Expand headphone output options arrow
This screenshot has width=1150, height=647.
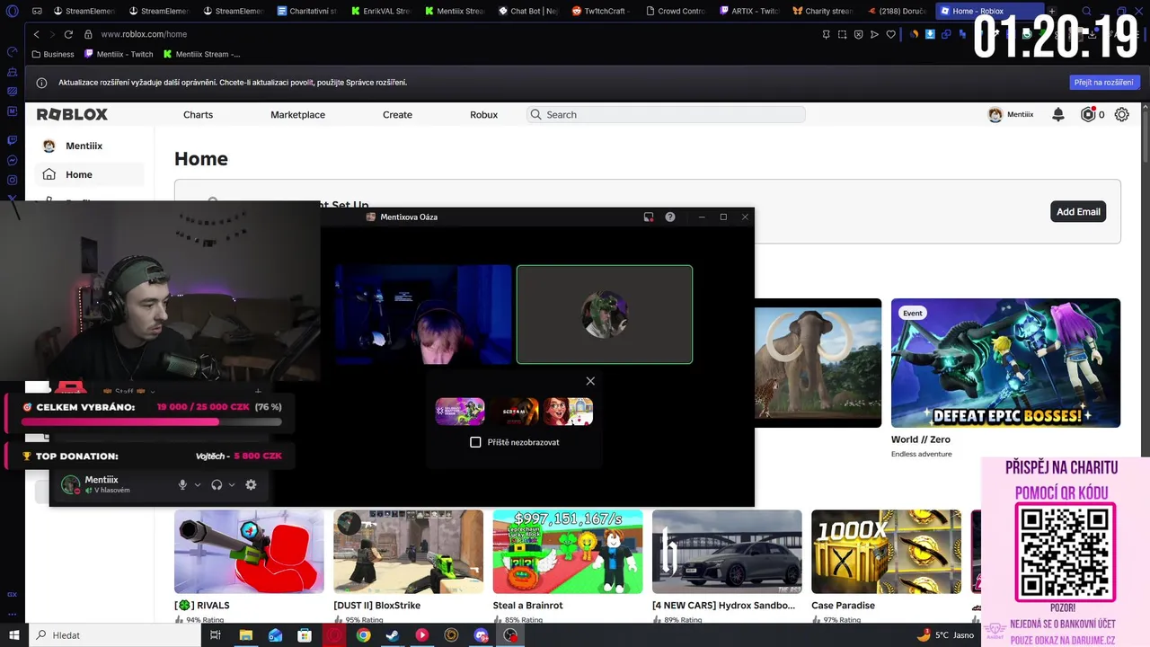[x=232, y=485]
